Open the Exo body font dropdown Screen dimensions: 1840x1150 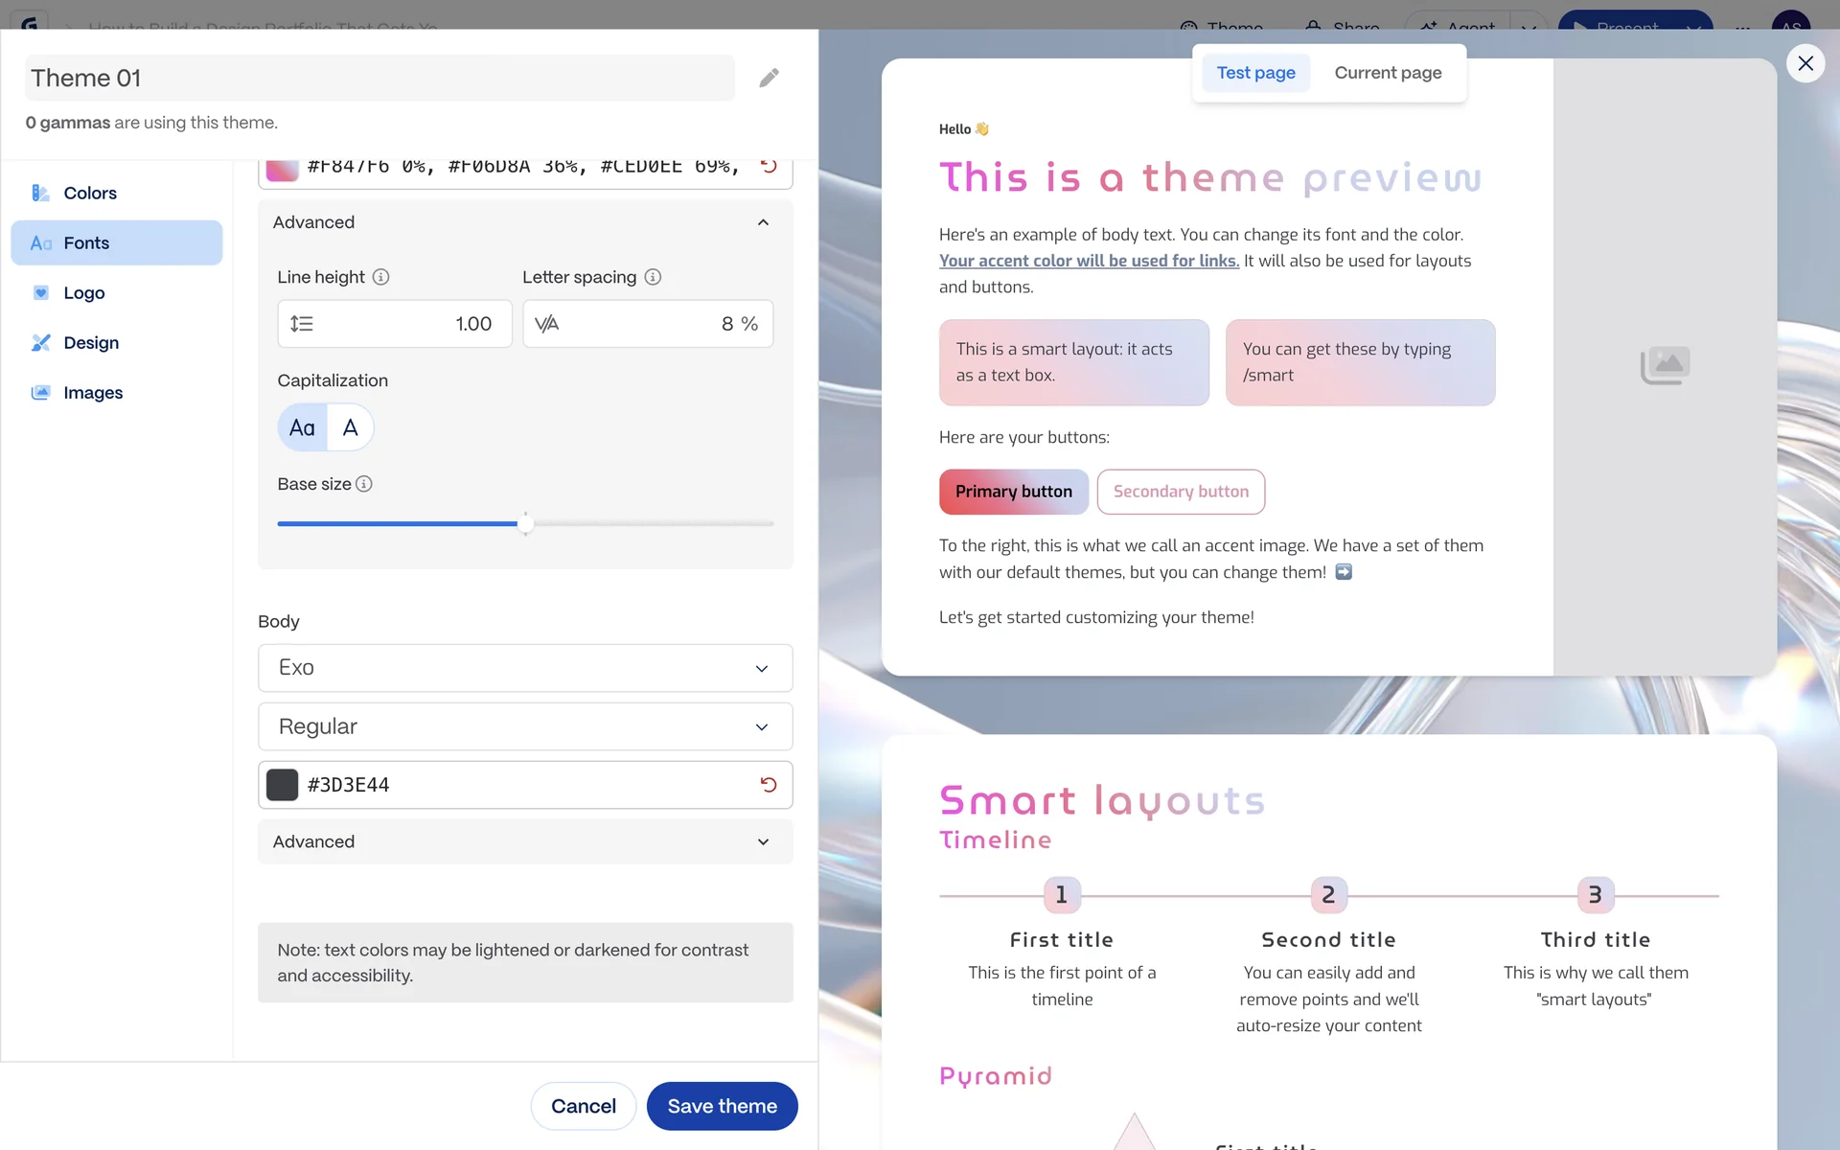(x=525, y=668)
